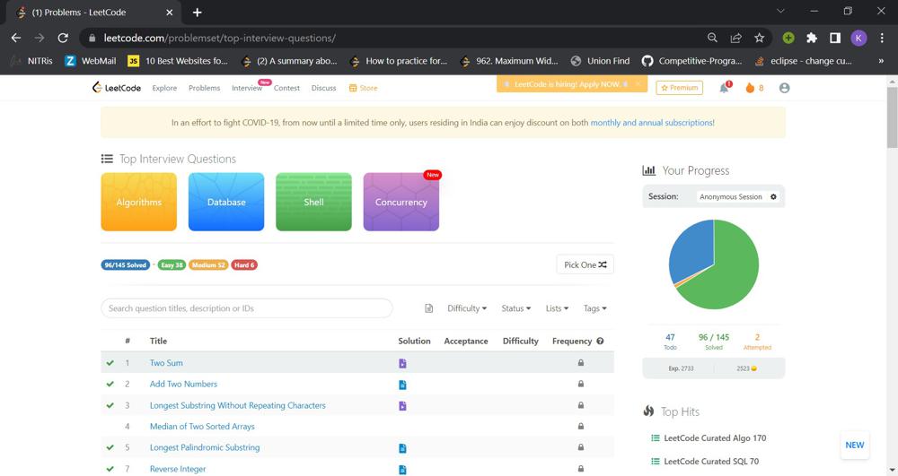Open Median of Two Sorted Arrays problem

pos(202,427)
